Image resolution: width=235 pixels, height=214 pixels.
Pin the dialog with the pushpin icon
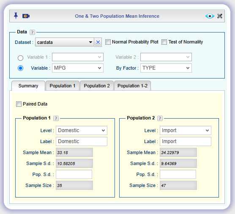16,16
